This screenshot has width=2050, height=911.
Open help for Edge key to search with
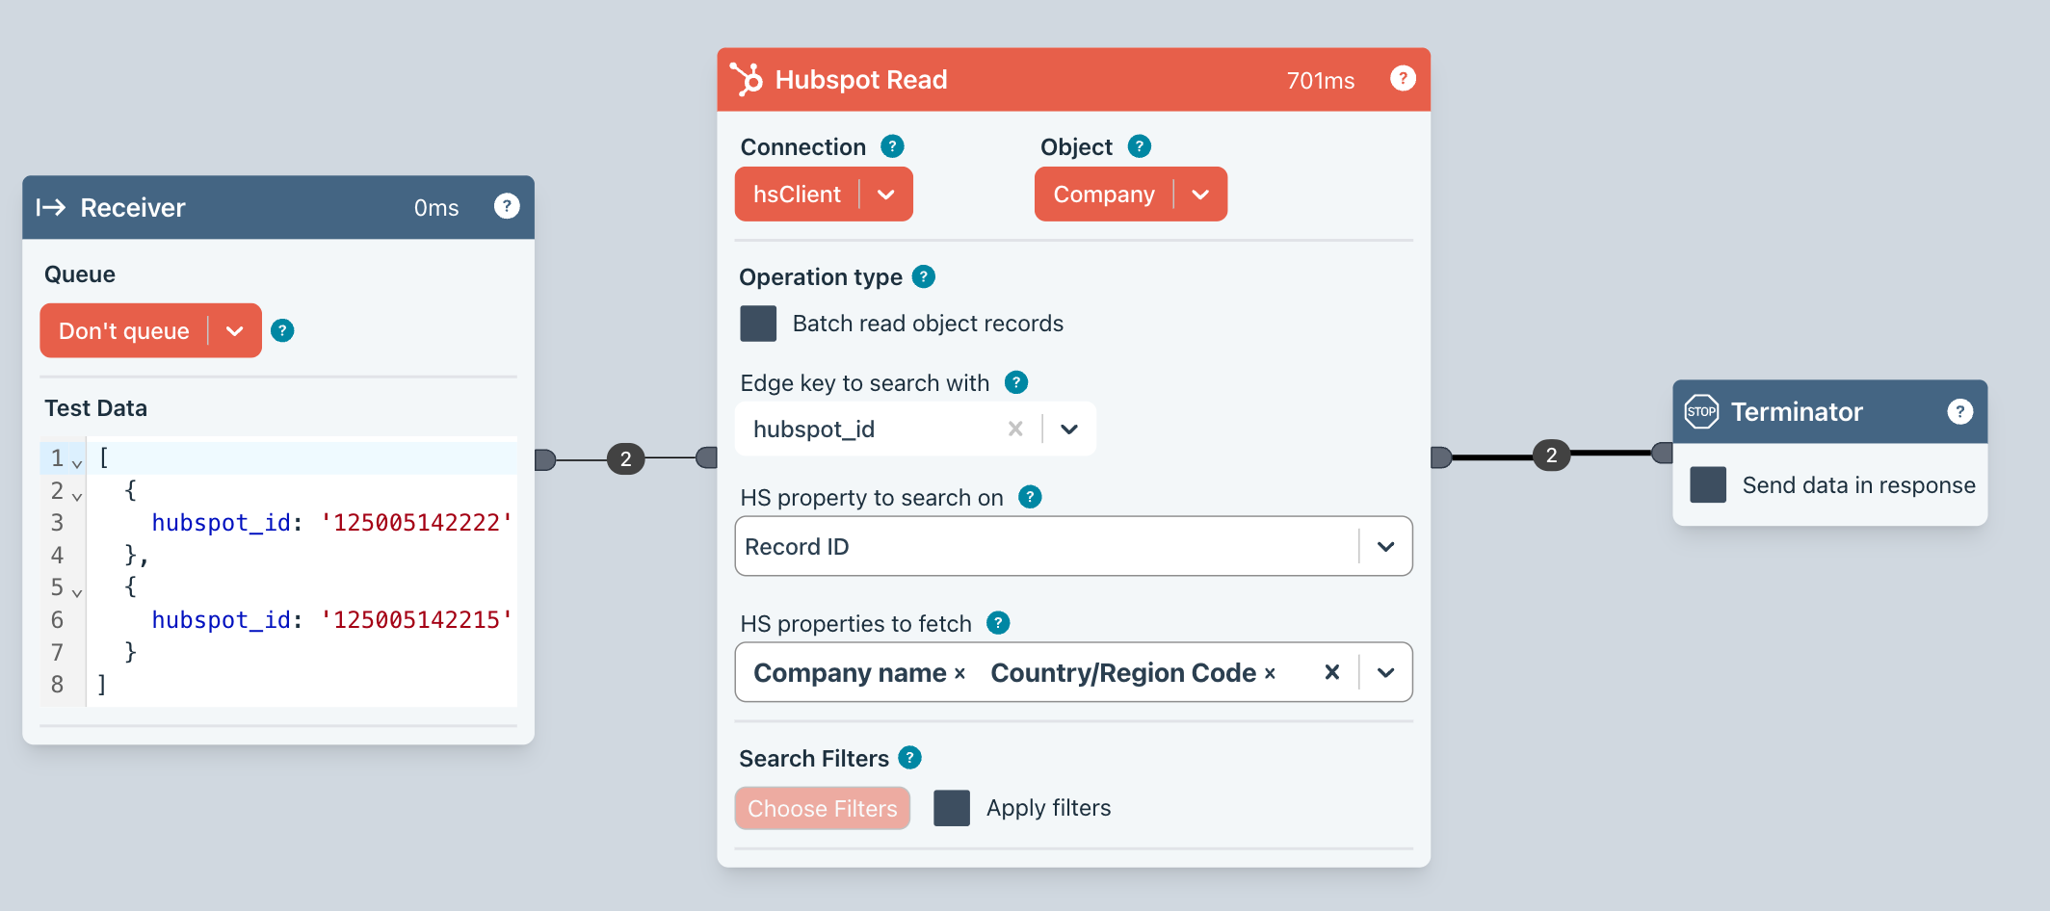click(x=1016, y=383)
